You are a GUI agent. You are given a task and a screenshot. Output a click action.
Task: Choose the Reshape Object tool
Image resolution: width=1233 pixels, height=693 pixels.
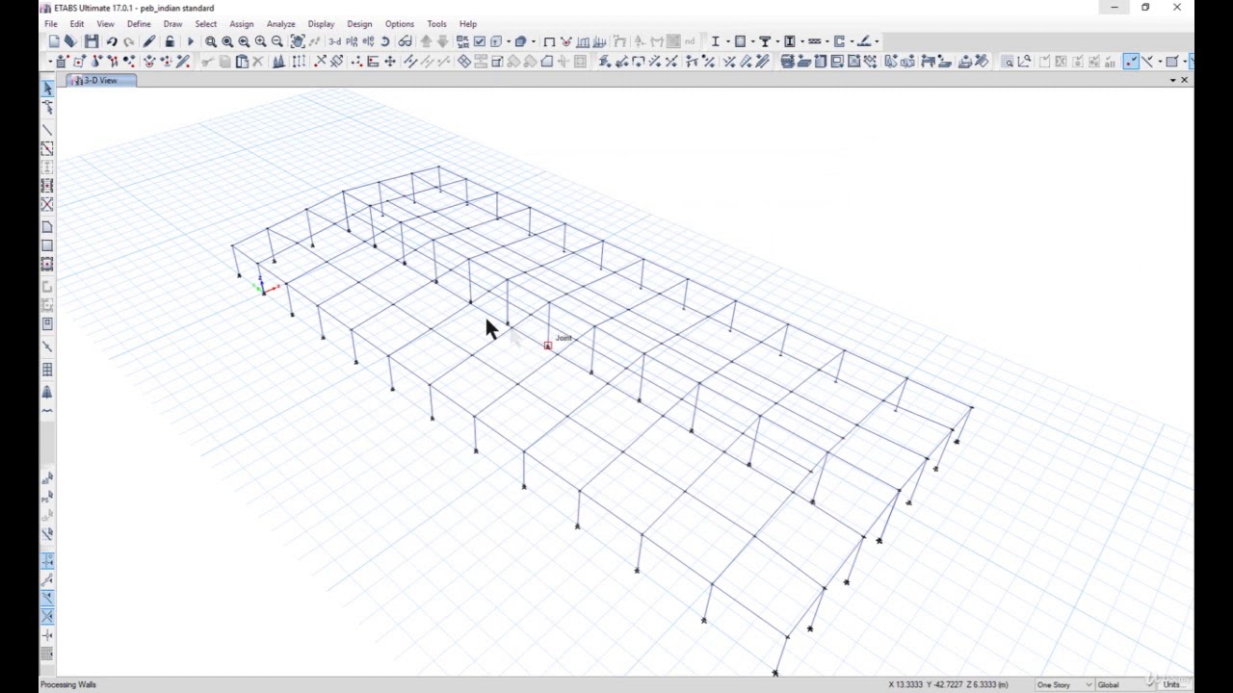[47, 108]
